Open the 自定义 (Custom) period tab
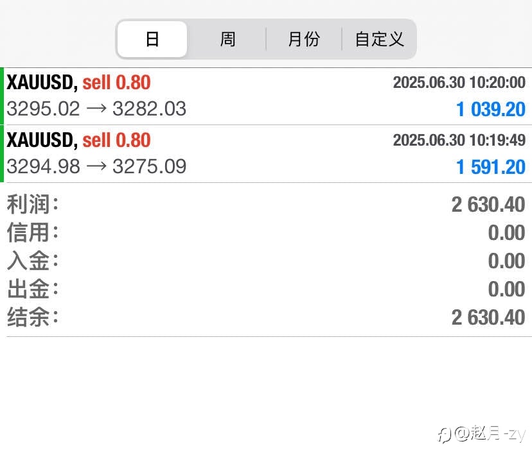 tap(379, 39)
